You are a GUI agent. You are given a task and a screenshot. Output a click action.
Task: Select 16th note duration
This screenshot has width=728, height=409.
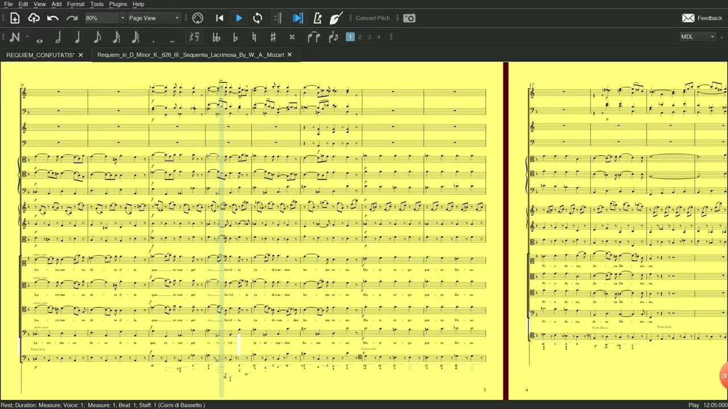click(x=116, y=37)
